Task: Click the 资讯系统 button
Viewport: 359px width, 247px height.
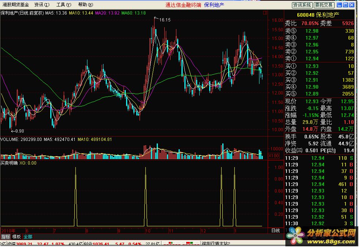Action: coord(302,5)
